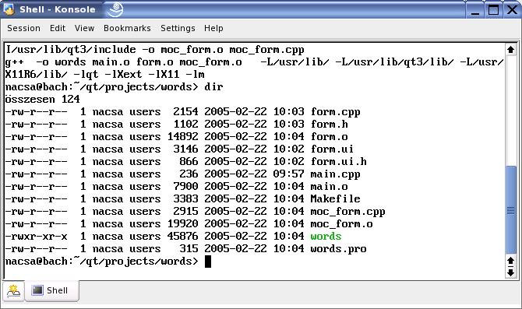Image resolution: width=522 pixels, height=309 pixels.
Task: Click the green words executable filename
Action: pyautogui.click(x=326, y=236)
